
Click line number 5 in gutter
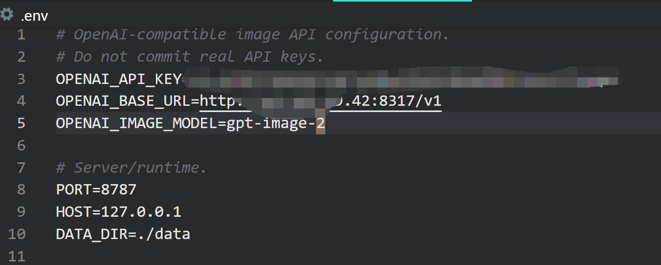coord(21,123)
